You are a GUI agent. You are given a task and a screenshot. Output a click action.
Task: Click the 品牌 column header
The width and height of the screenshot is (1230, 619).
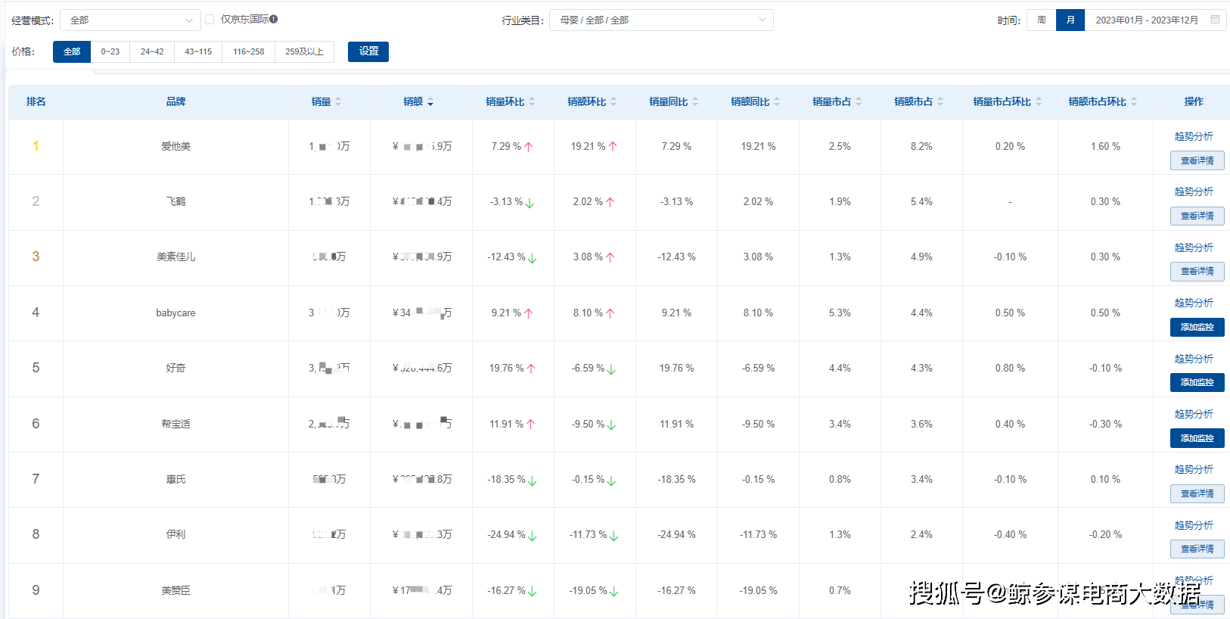[x=176, y=101]
